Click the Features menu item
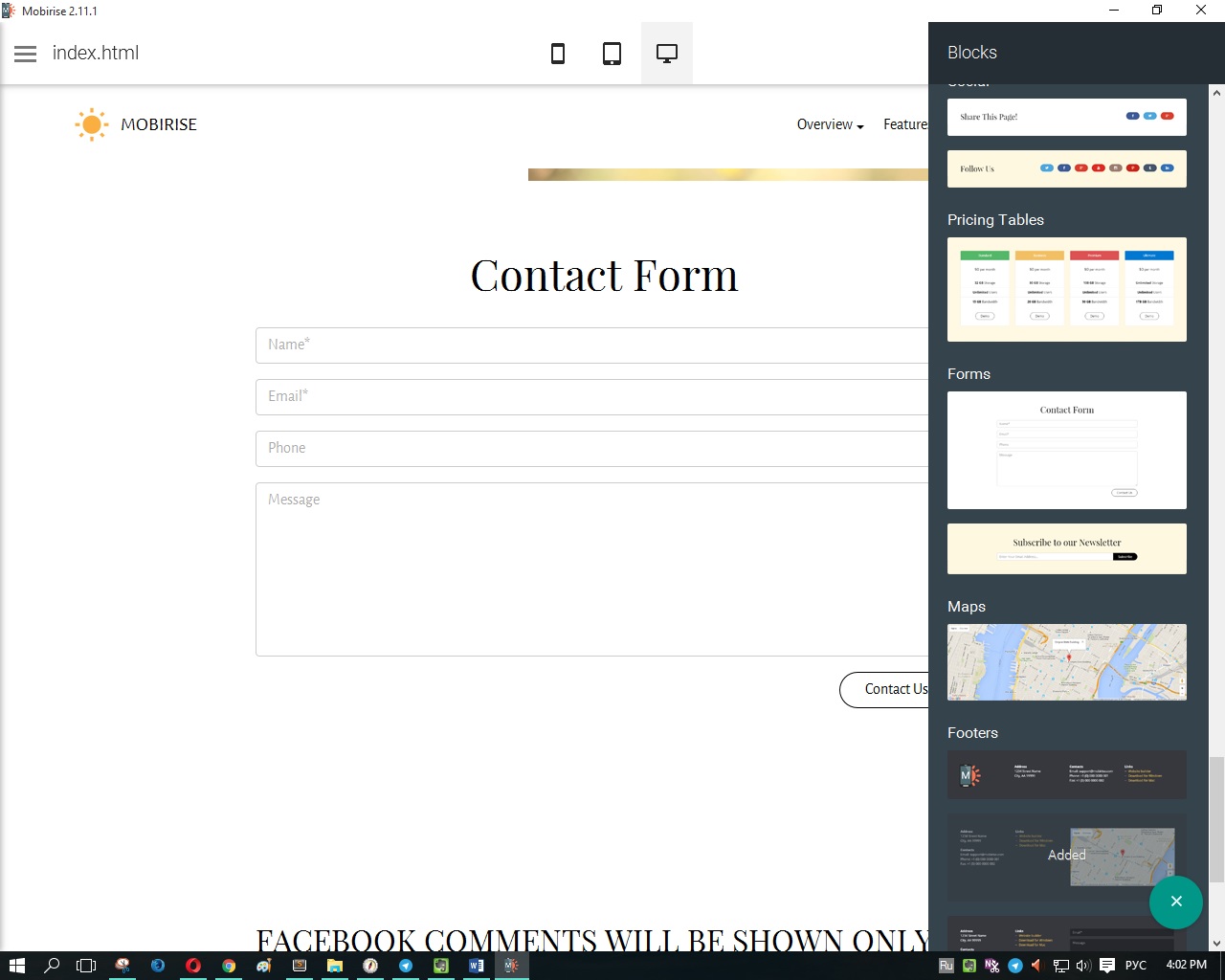Viewport: 1225px width, 980px height. tap(906, 124)
